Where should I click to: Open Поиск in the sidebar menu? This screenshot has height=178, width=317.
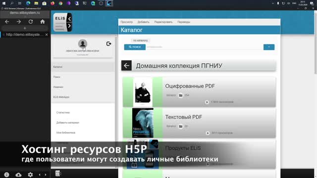(x=83, y=77)
